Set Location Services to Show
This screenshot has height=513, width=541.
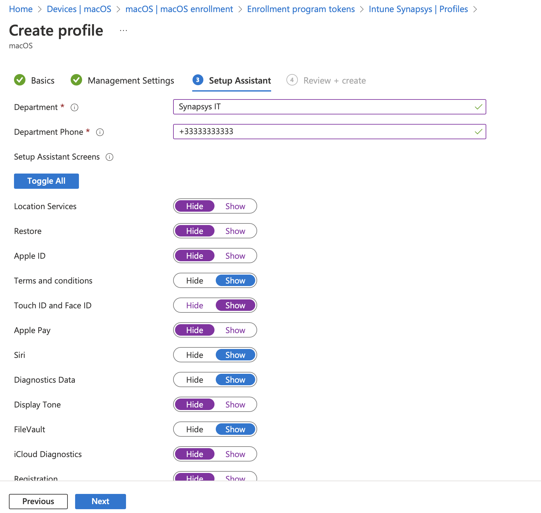(x=235, y=206)
